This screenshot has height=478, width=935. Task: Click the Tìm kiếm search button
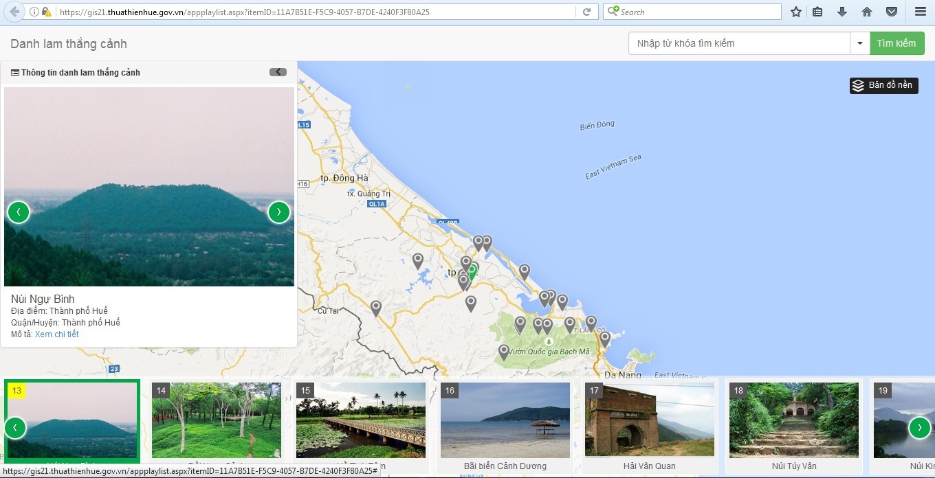coord(896,43)
